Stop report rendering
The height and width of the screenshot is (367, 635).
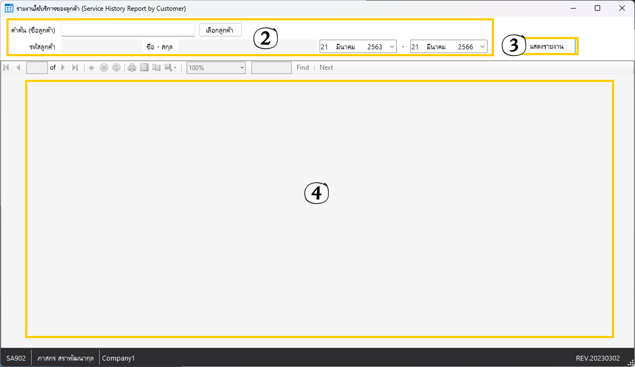coord(104,68)
